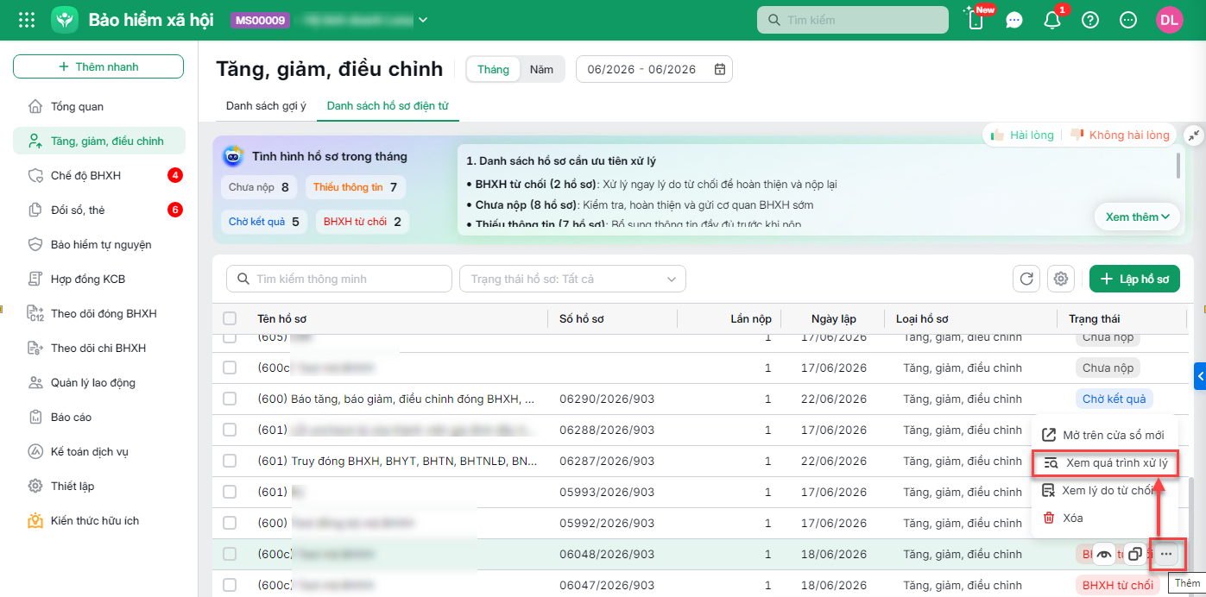
Task: Click the calendar icon in date range
Action: 720,69
